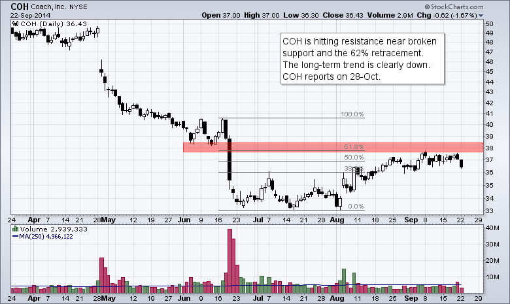
Task: Click the candlestick icon before COH (Daily)
Action: point(15,24)
